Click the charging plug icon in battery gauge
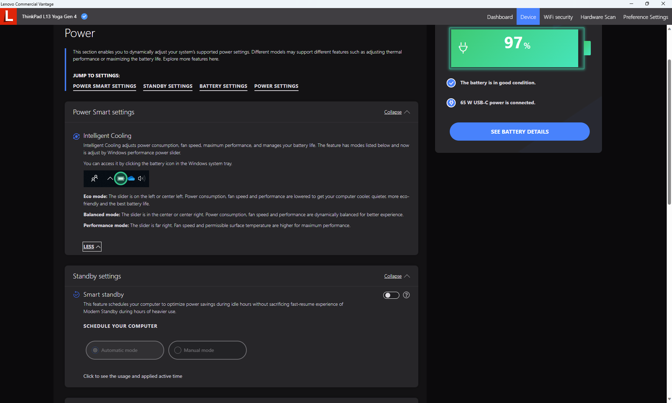Viewport: 672px width, 403px height. click(463, 48)
